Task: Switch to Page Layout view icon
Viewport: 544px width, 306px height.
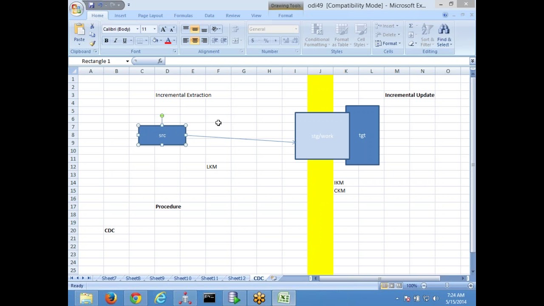Action: [x=392, y=286]
